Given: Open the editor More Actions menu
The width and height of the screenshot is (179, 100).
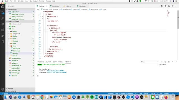Looking at the screenshot, I should tap(176, 6).
